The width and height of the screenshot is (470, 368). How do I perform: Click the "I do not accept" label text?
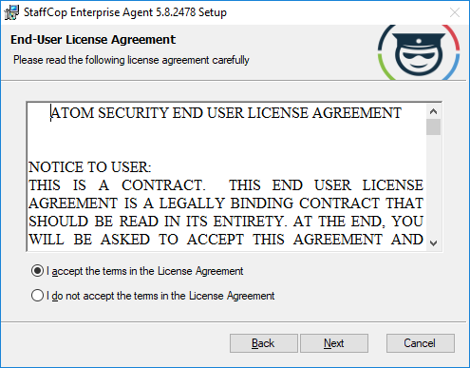160,296
